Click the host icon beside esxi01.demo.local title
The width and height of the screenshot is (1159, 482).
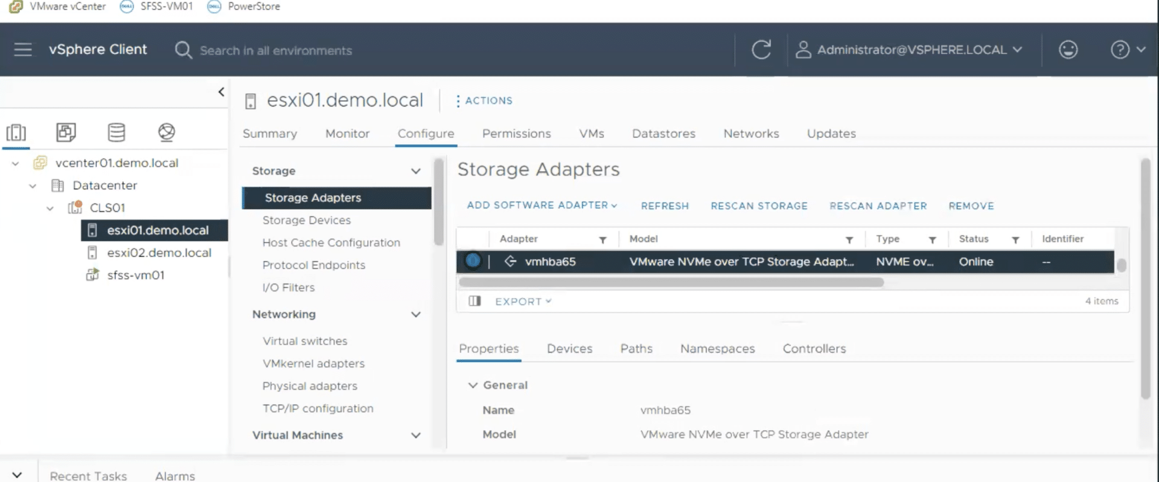(251, 101)
